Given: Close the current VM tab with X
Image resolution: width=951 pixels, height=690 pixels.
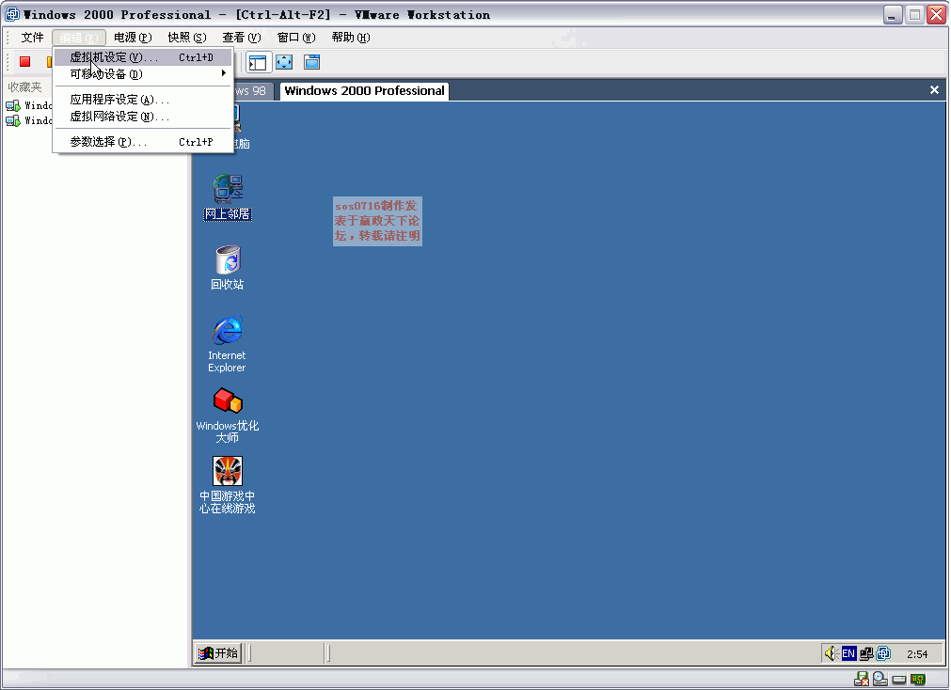Looking at the screenshot, I should coord(934,89).
